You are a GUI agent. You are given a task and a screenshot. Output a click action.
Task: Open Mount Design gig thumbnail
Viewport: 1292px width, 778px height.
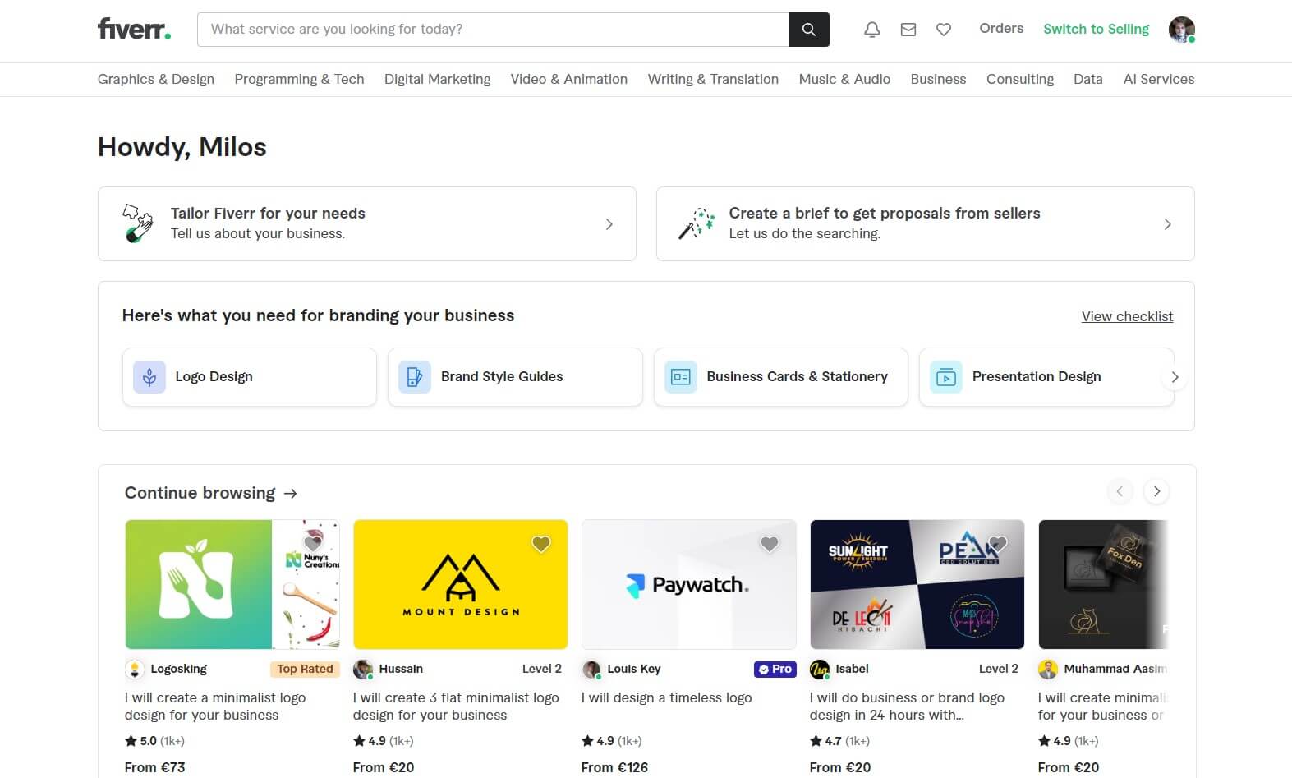pos(461,584)
